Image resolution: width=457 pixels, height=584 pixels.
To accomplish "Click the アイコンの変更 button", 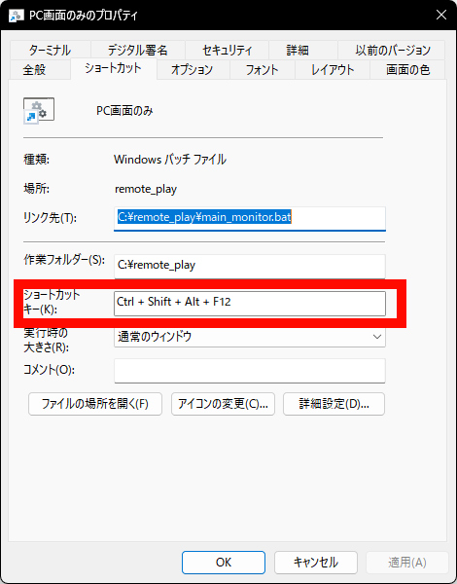I will click(223, 404).
